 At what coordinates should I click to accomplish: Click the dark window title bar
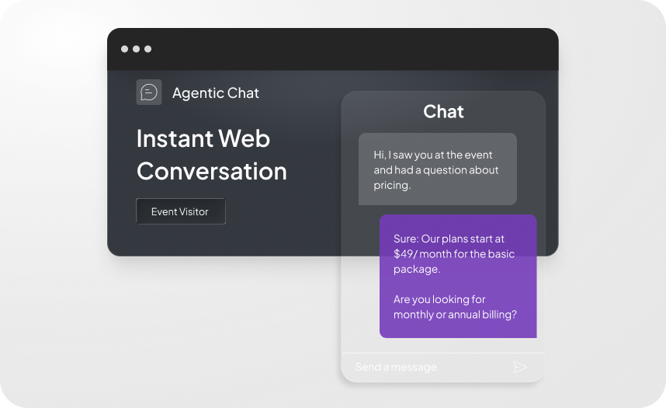[334, 49]
